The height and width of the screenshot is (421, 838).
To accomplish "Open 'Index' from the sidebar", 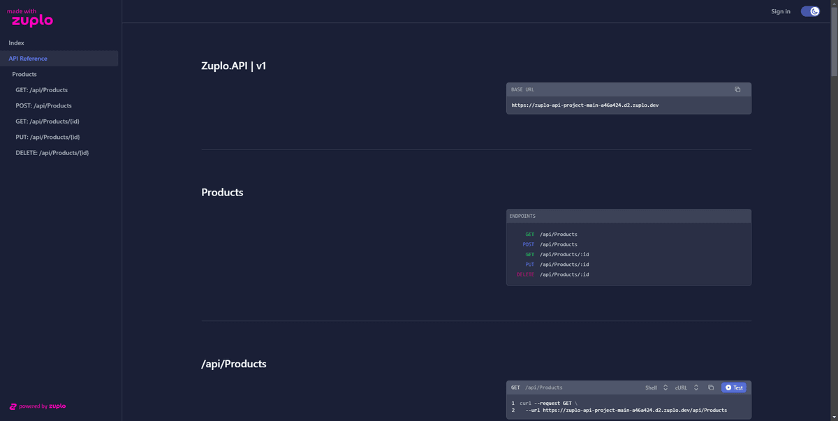I will tap(16, 43).
